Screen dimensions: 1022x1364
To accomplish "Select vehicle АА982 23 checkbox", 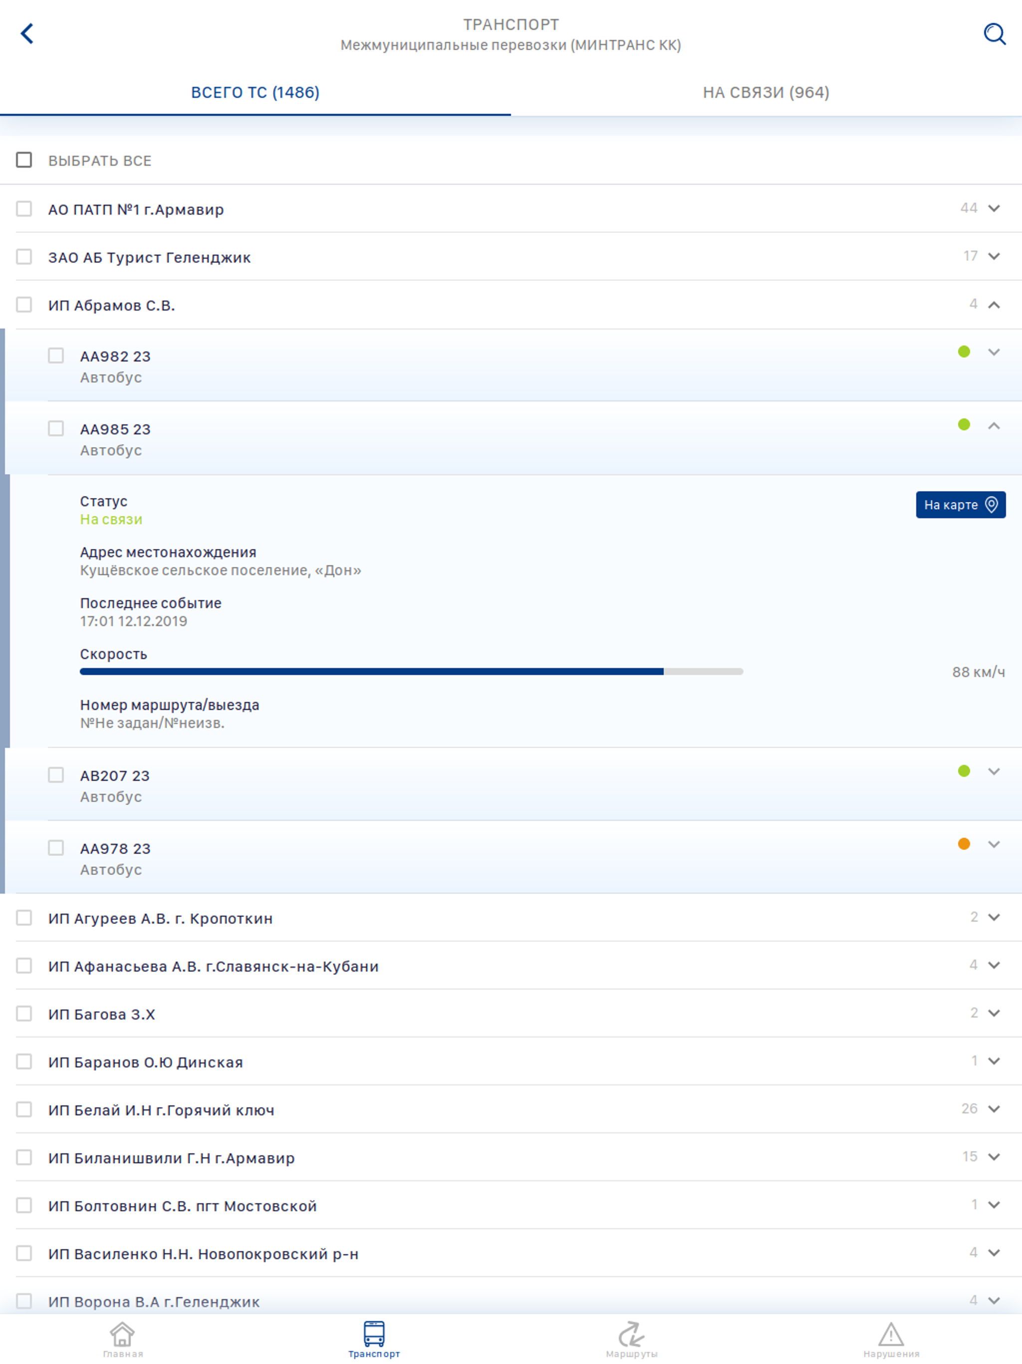I will click(56, 355).
